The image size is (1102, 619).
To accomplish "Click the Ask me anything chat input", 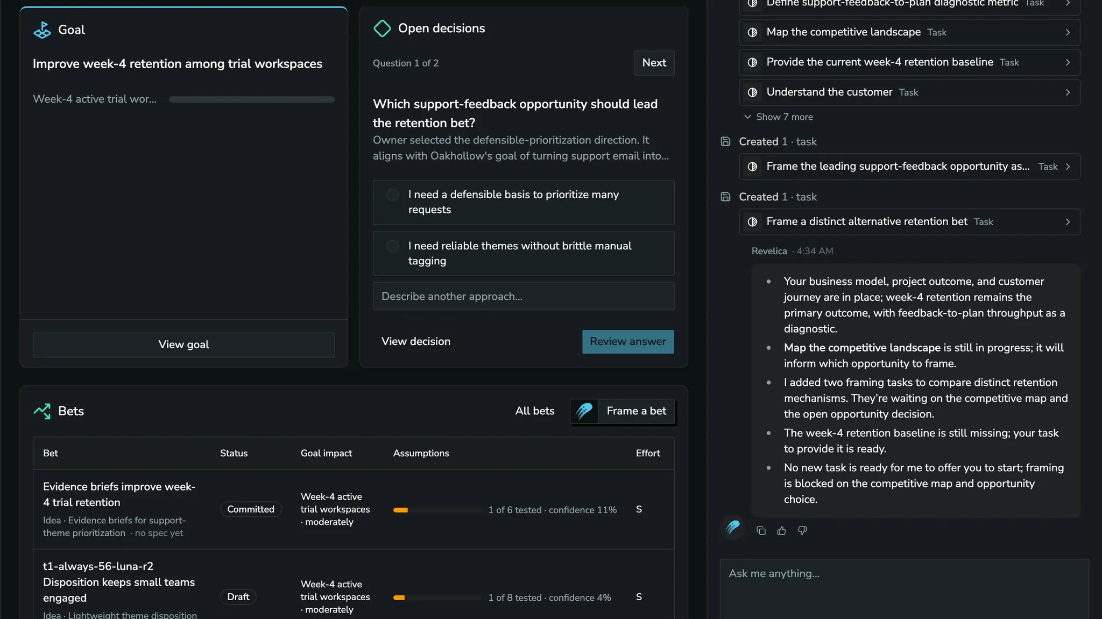I will [x=904, y=589].
